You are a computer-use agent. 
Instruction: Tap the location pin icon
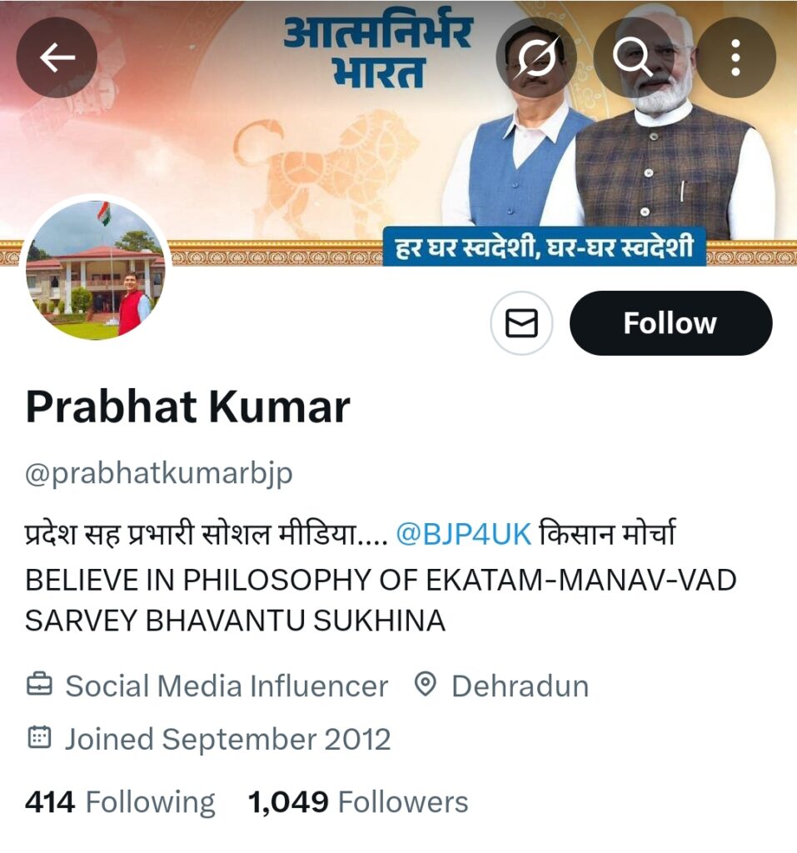click(x=425, y=685)
